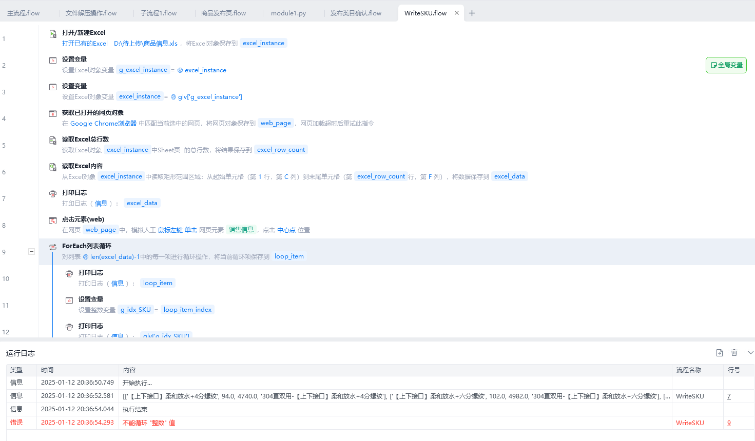Jump to line 9 from error log
This screenshot has height=441, width=755.
(729, 423)
